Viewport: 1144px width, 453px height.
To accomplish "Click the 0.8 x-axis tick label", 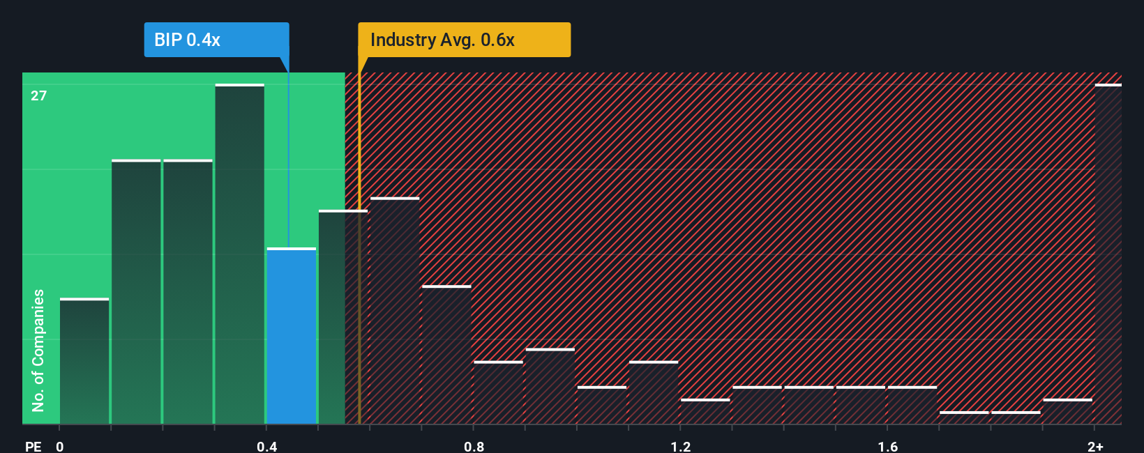I will click(474, 446).
